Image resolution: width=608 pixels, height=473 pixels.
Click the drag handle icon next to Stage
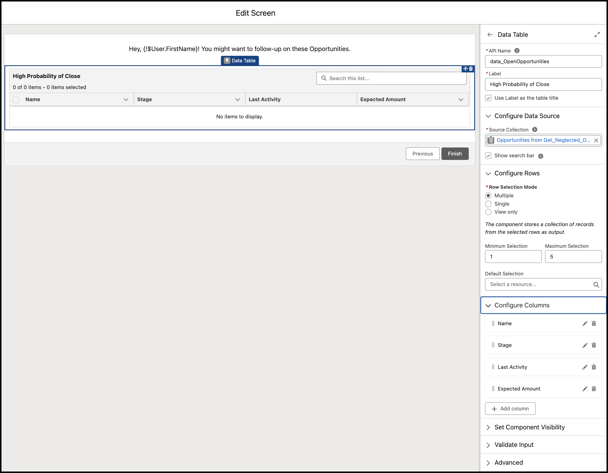click(493, 345)
